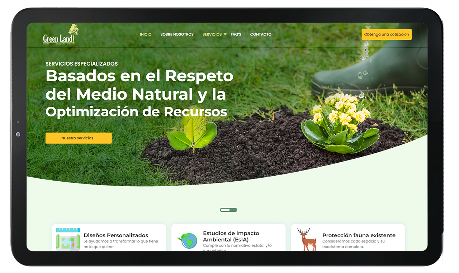Click the Servicios Especializados subheading
The width and height of the screenshot is (459, 273).
(81, 64)
